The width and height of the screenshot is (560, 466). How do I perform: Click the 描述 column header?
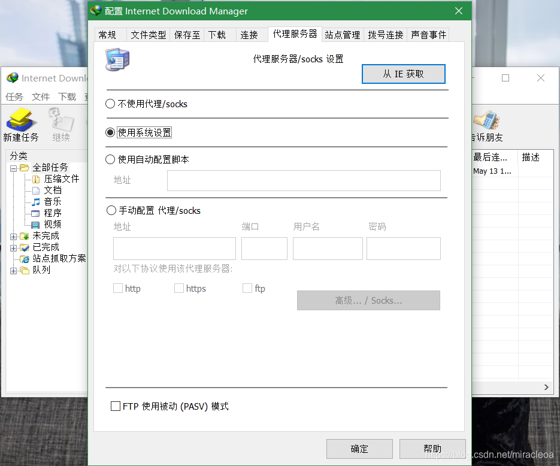click(x=535, y=157)
